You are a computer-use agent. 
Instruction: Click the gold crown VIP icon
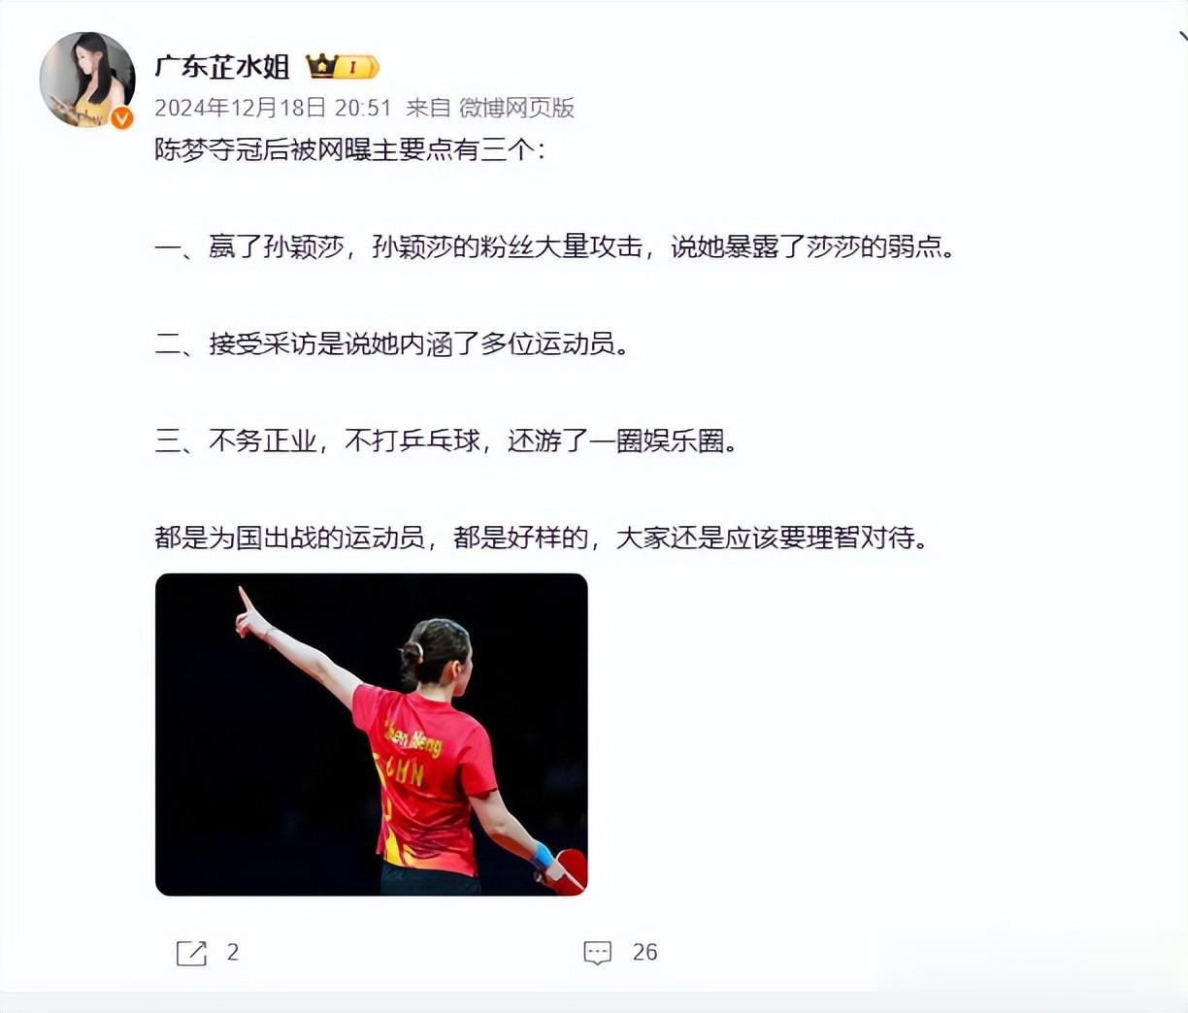pos(321,66)
